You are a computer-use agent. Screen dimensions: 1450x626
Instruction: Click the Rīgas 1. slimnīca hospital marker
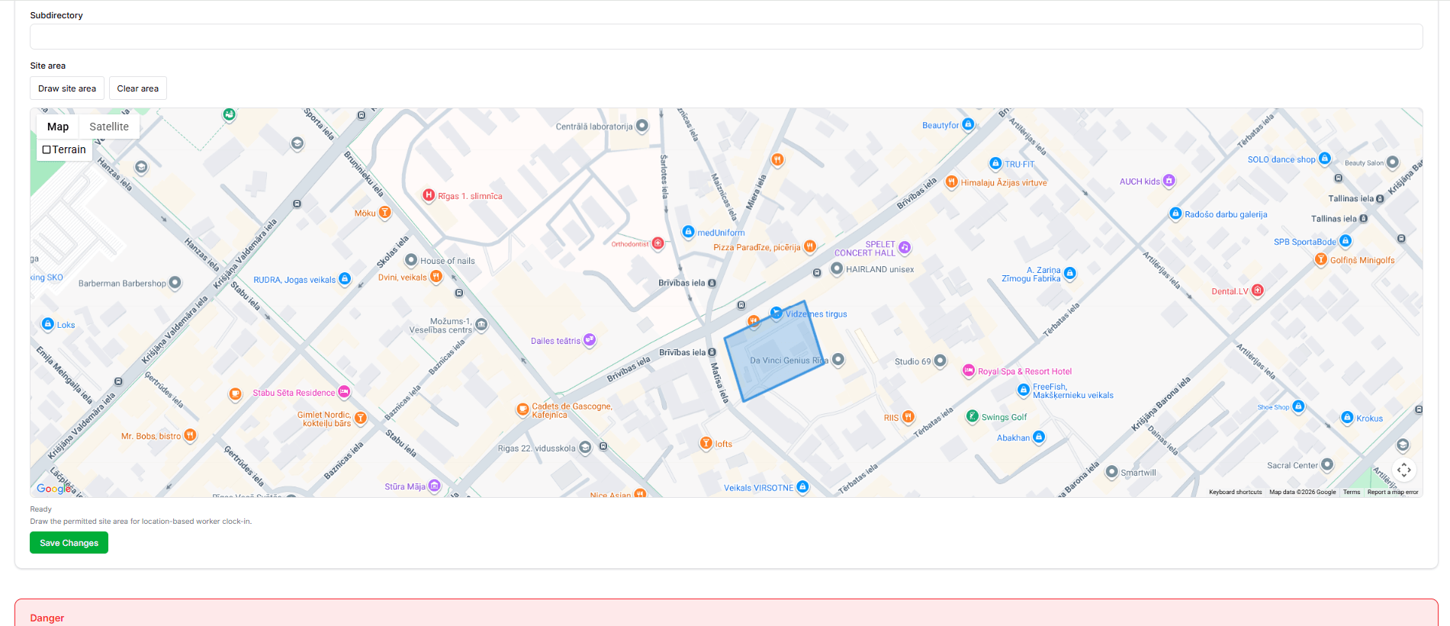[x=429, y=195]
